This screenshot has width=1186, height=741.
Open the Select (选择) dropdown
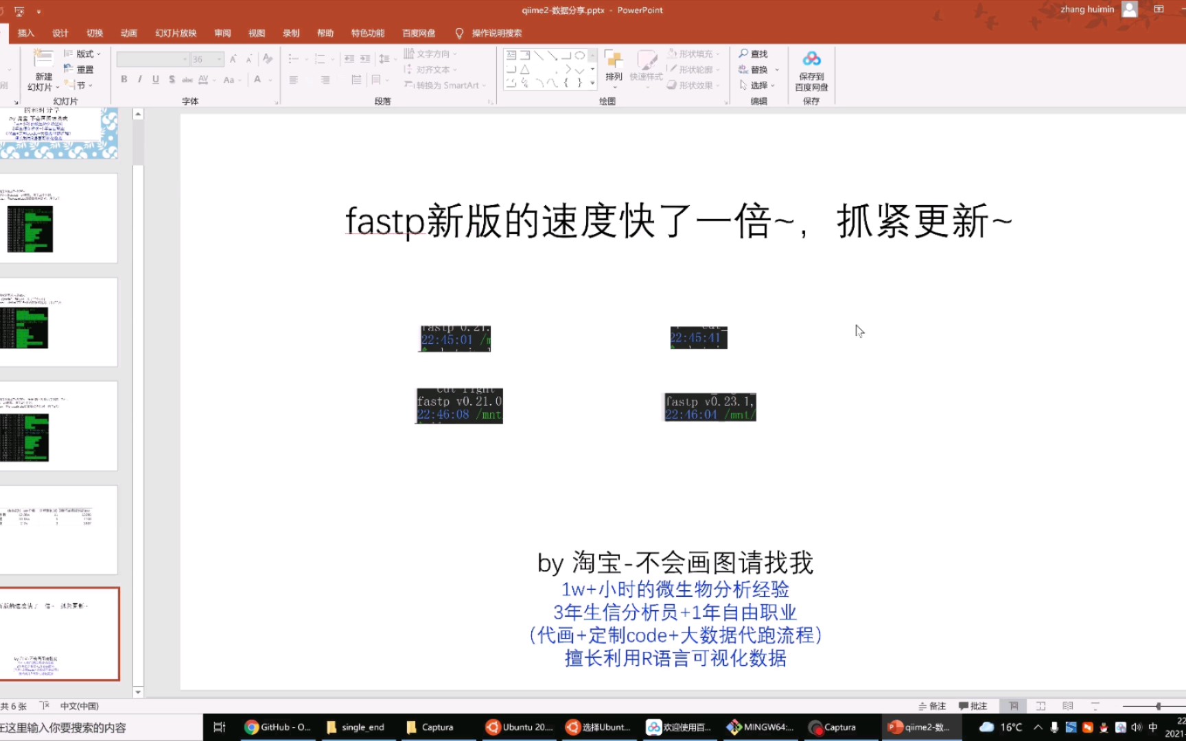756,85
